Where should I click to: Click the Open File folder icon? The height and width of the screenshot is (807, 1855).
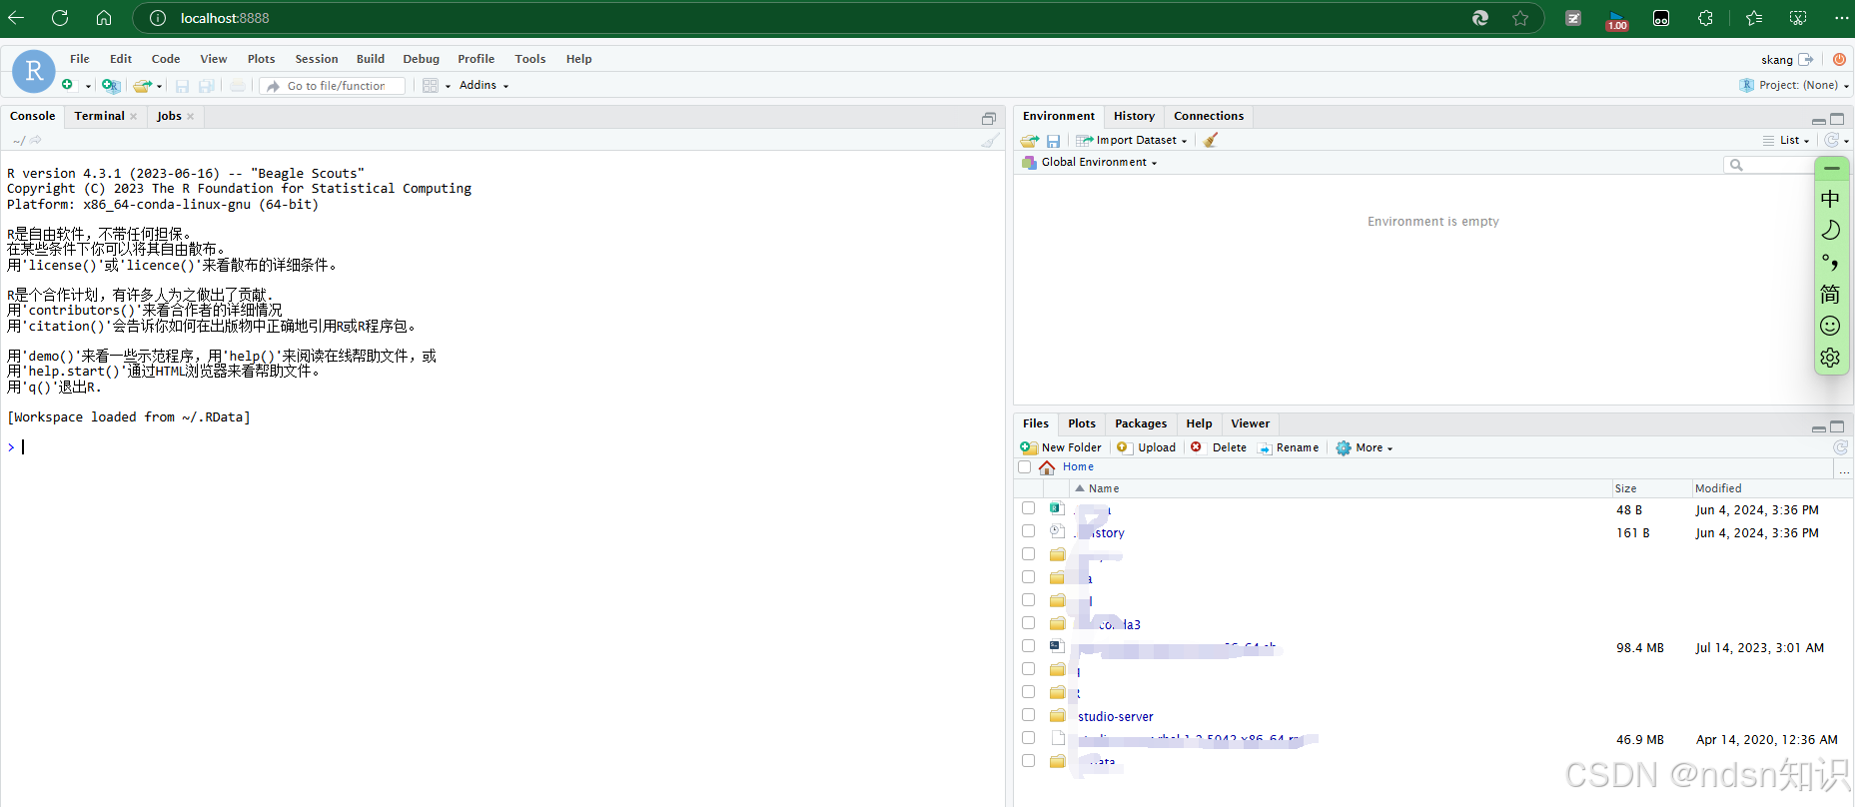[x=143, y=86]
